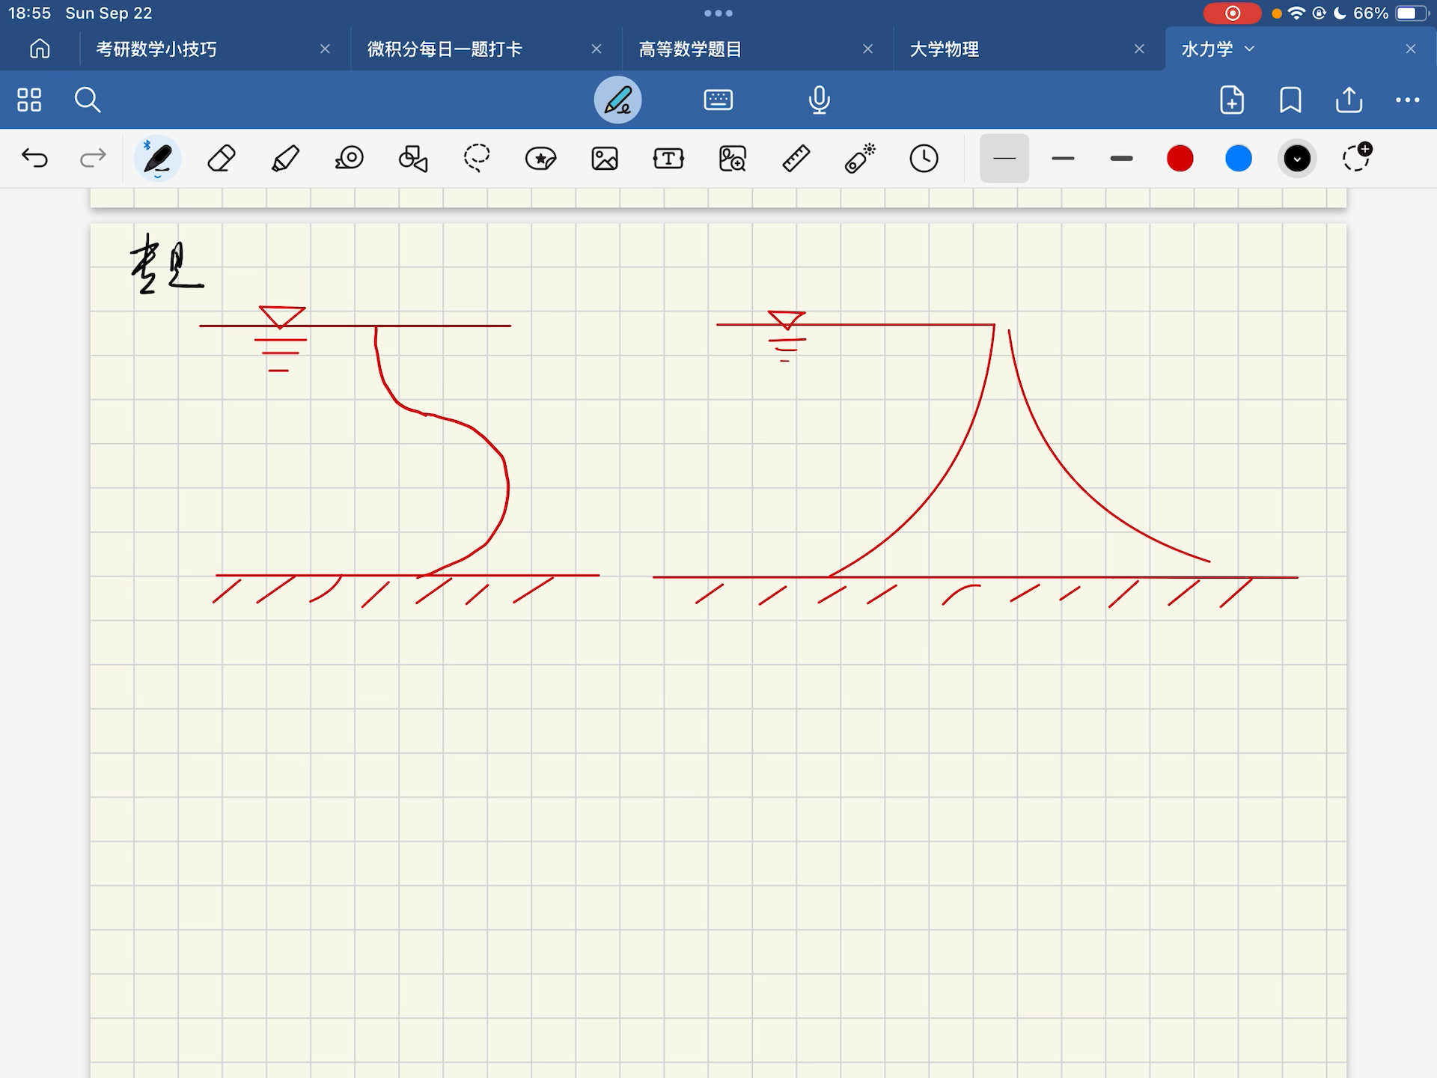
Task: Open the more options menu
Action: pos(1407,100)
